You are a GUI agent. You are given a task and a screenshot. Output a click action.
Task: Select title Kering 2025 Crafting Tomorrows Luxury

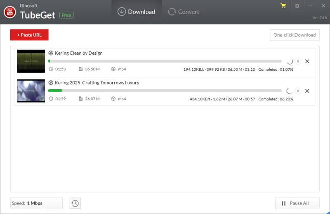97,83
